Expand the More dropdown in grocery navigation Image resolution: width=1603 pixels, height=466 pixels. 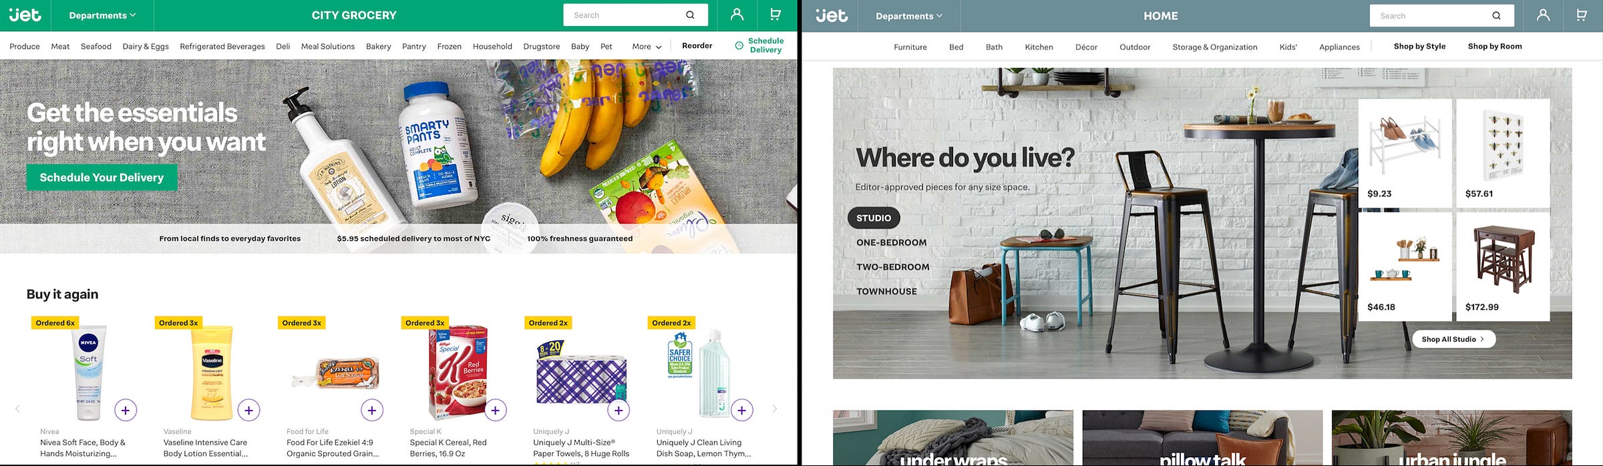click(647, 46)
